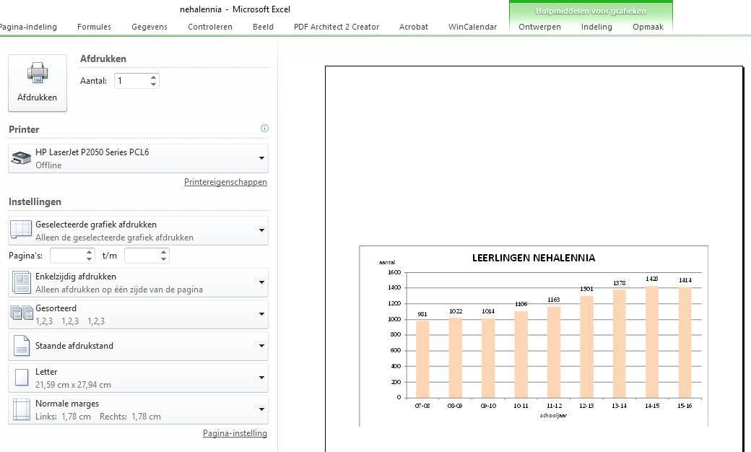The image size is (751, 452).
Task: Click the 981 data label in chart
Action: pyautogui.click(x=422, y=314)
